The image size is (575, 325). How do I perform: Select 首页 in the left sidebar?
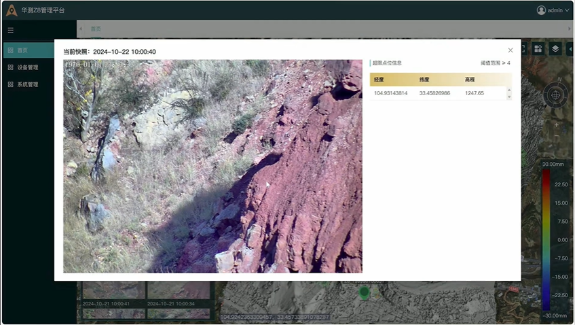[x=23, y=50]
